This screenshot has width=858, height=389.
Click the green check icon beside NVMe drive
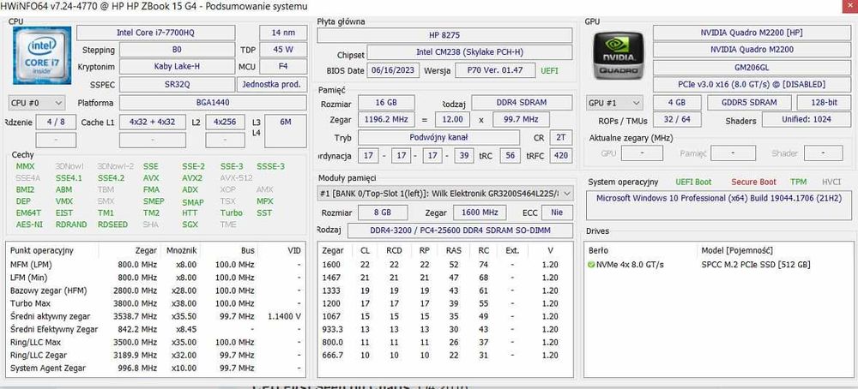pyautogui.click(x=591, y=265)
